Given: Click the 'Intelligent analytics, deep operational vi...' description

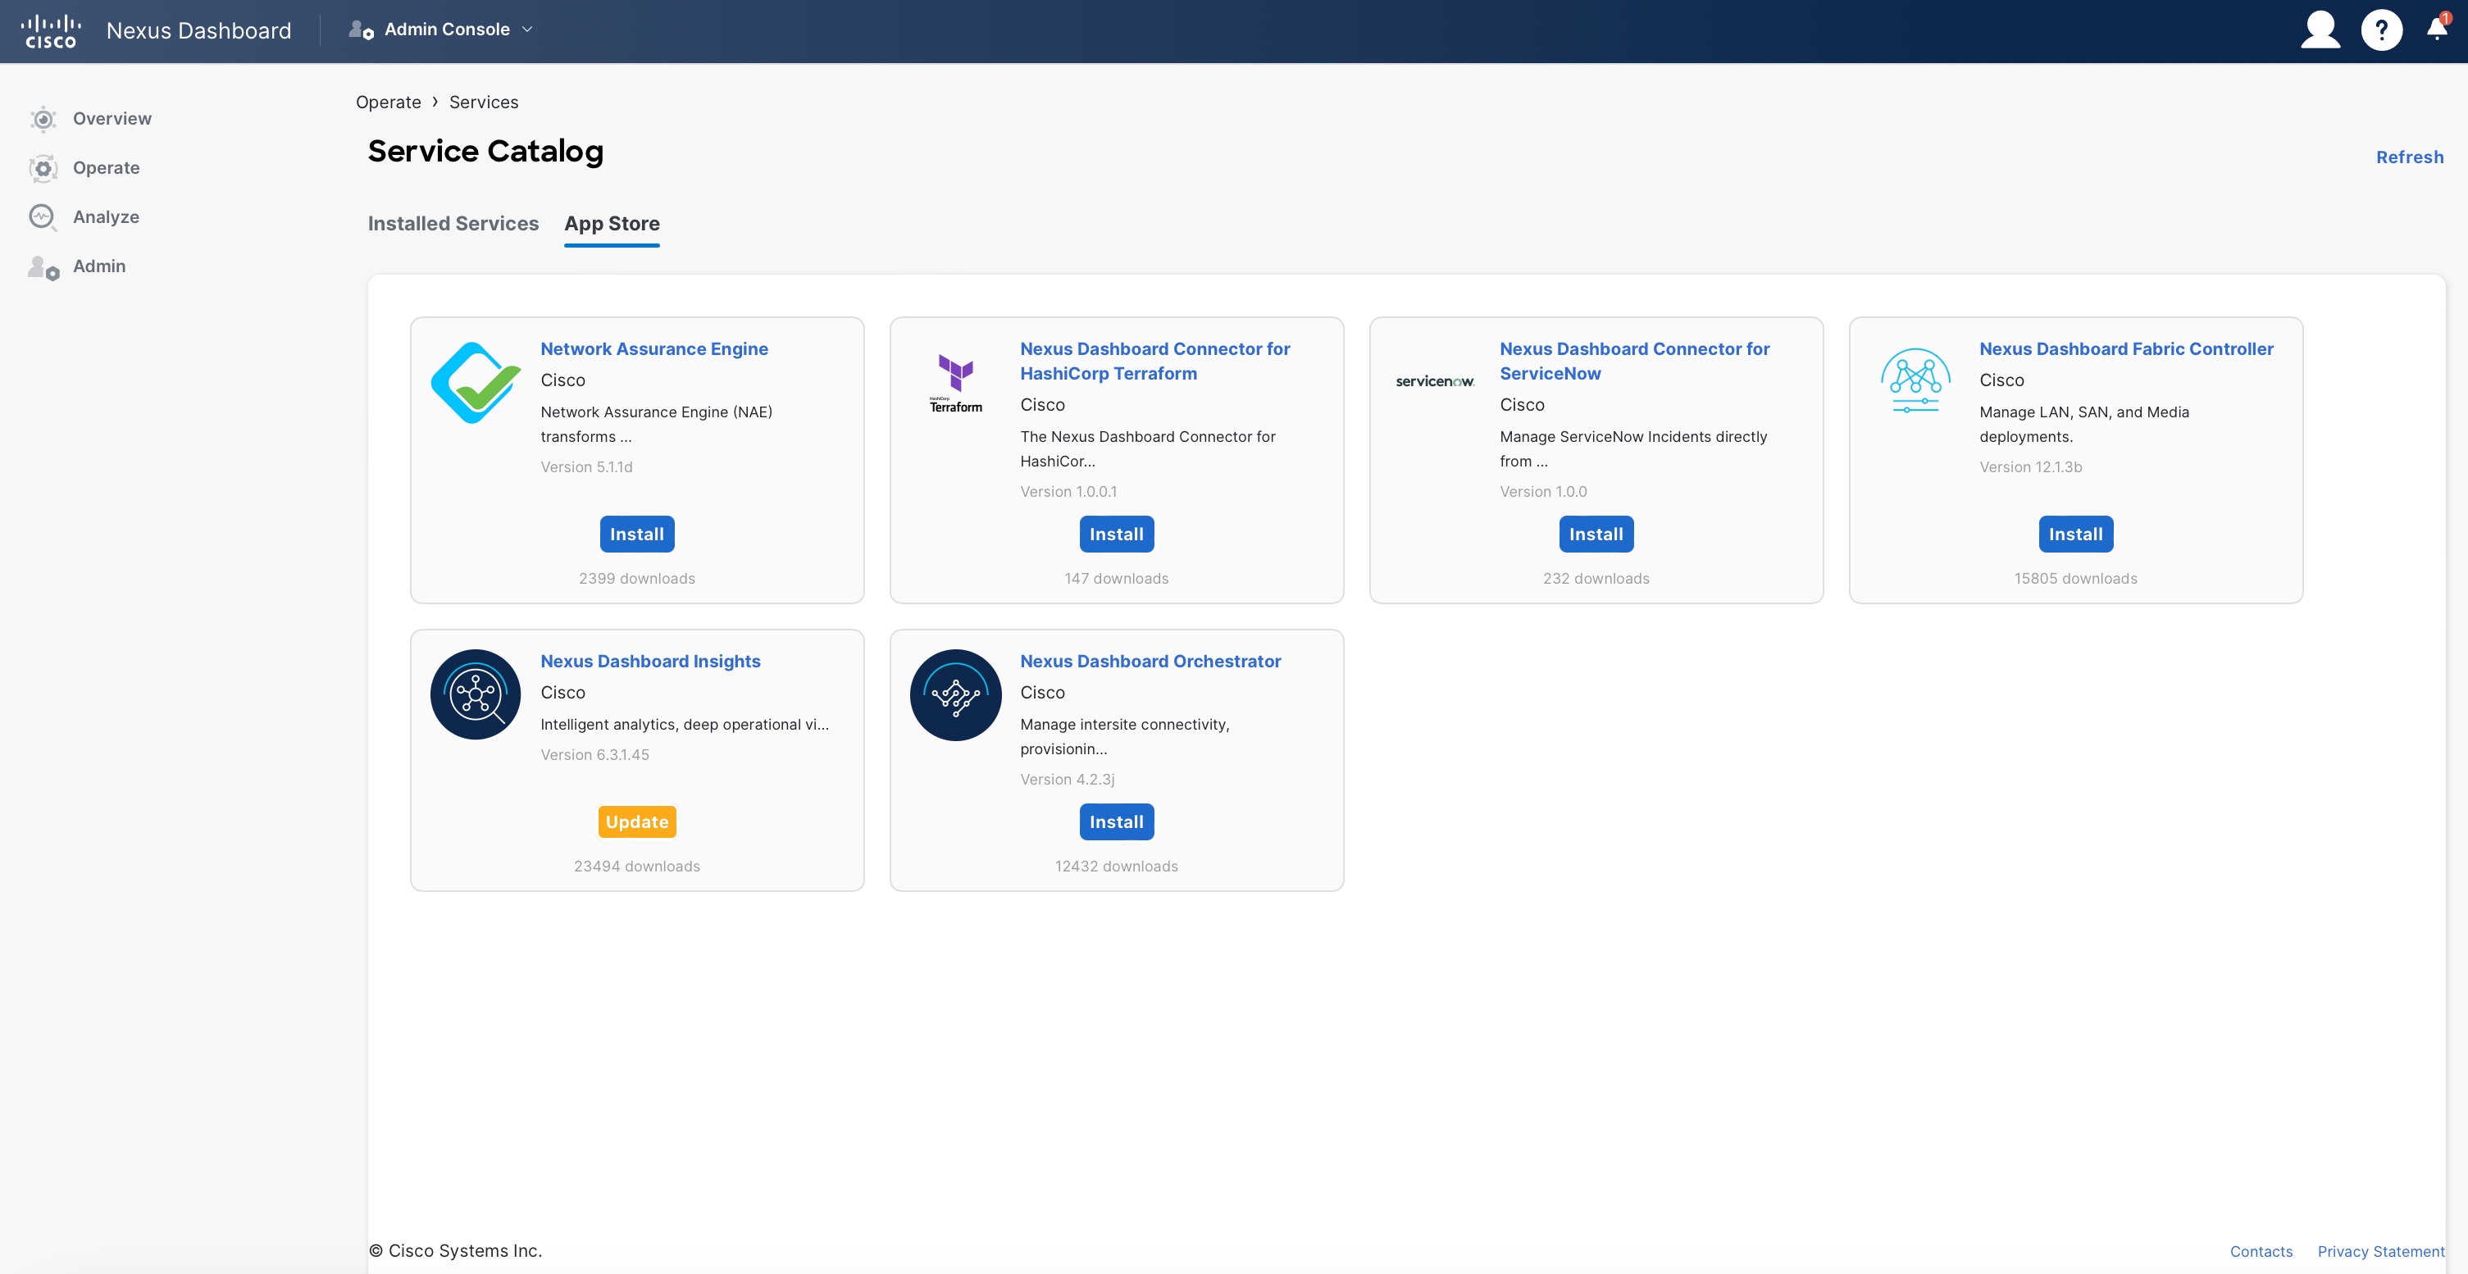Looking at the screenshot, I should click(684, 725).
